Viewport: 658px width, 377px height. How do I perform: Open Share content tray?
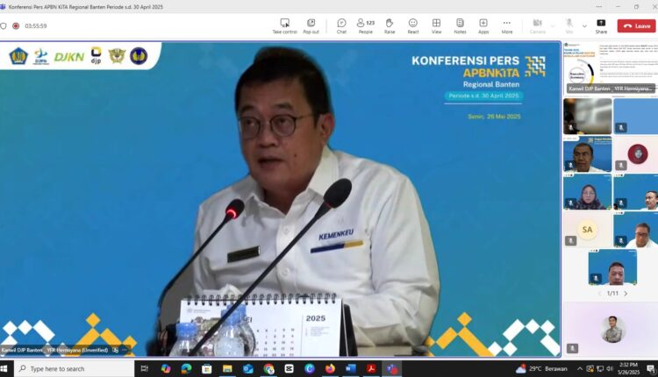pos(601,25)
